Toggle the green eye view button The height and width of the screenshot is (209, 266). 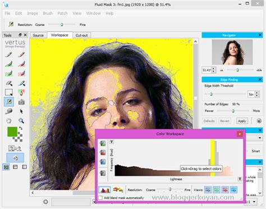point(217,190)
